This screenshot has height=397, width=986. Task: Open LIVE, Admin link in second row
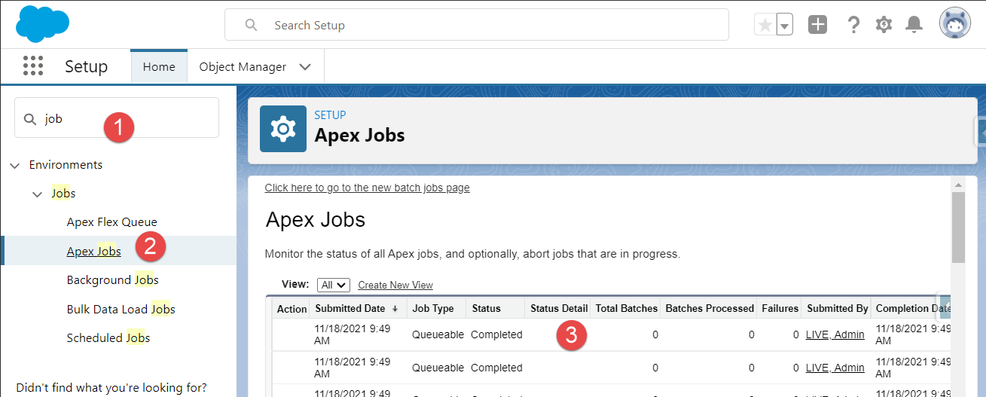pos(835,368)
